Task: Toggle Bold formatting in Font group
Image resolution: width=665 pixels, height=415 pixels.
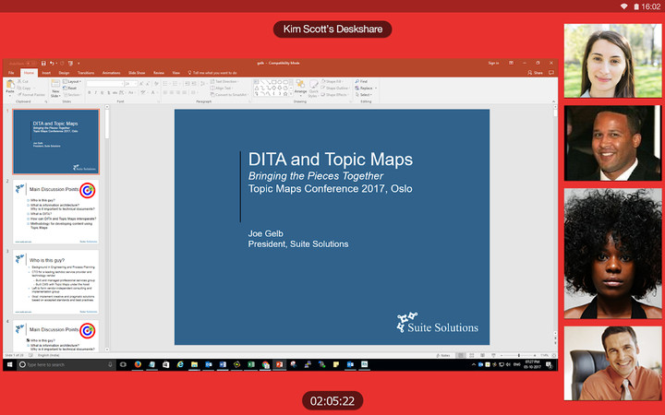Action: [x=90, y=93]
